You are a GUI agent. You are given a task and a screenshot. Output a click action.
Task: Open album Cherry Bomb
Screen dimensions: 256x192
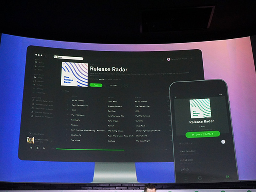tap(142, 136)
